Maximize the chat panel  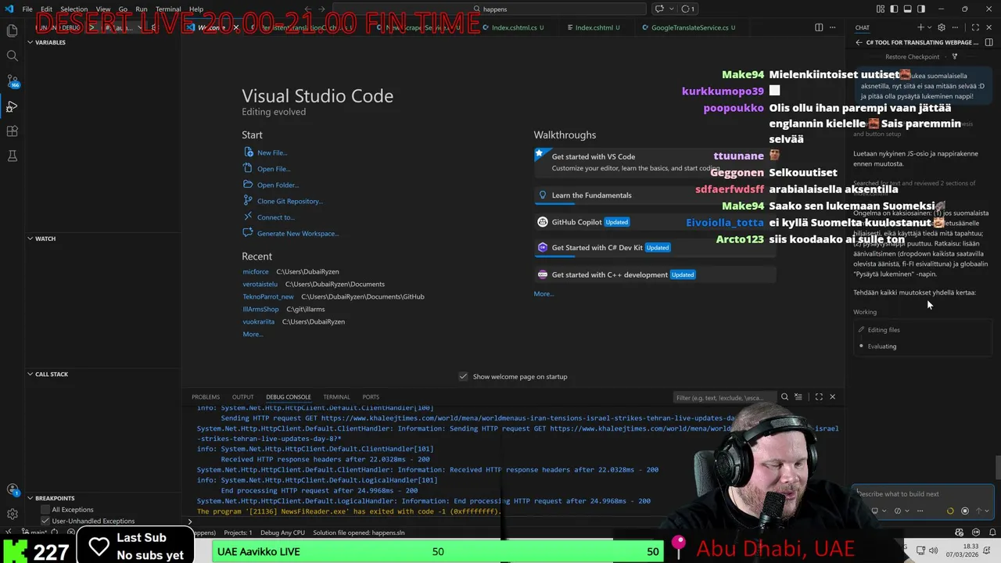tap(975, 27)
